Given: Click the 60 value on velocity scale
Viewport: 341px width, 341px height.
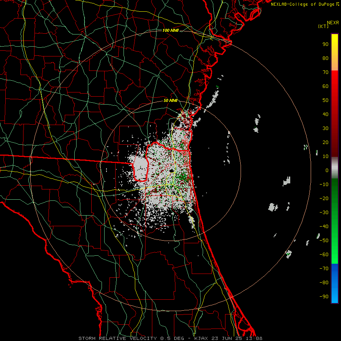Looking at the screenshot, I should point(325,86).
